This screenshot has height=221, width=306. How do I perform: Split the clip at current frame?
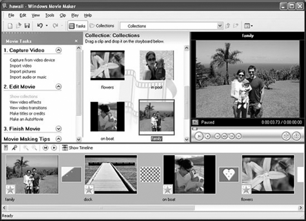(286, 136)
